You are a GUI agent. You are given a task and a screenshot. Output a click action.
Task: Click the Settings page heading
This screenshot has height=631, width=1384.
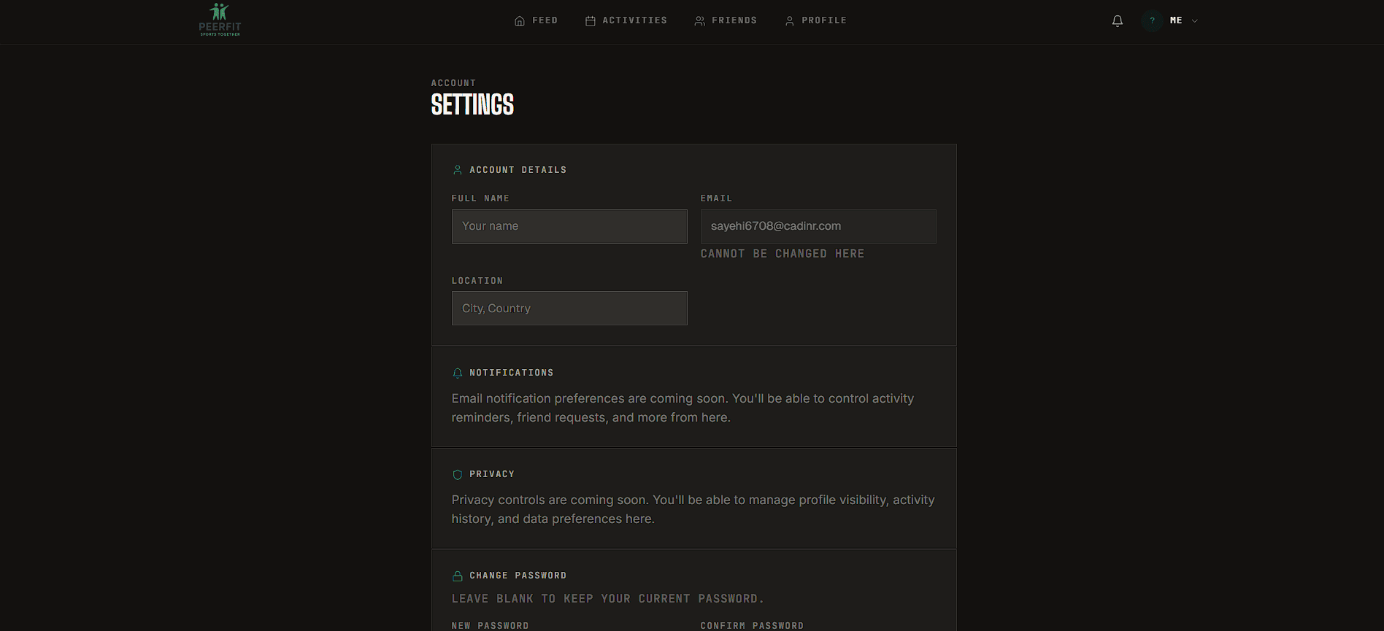pos(472,105)
